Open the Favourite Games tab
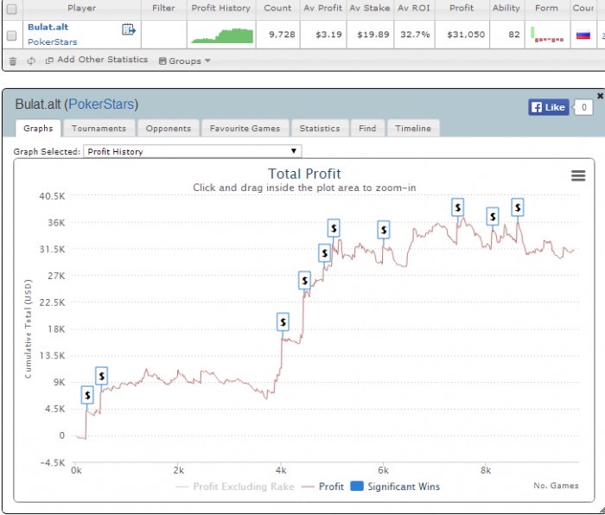Viewport: 605px width, 515px height. 245,129
